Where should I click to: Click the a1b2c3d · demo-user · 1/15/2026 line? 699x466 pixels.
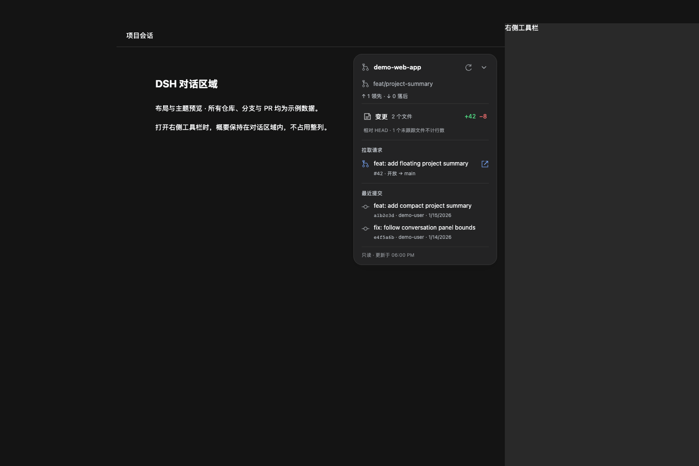413,215
